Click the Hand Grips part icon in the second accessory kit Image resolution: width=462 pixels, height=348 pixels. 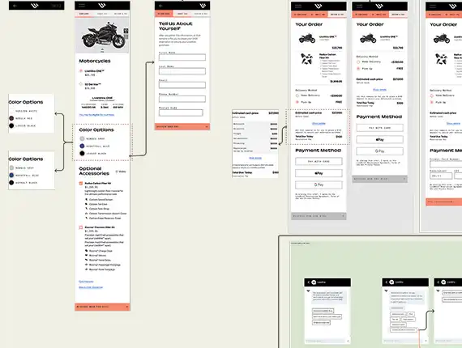(x=87, y=260)
